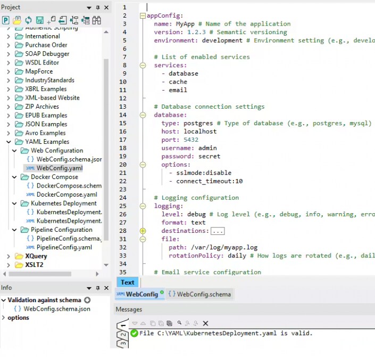Expand the XQuery folder chevron
Viewport: 375px width, 357px height.
pyautogui.click(x=9, y=256)
